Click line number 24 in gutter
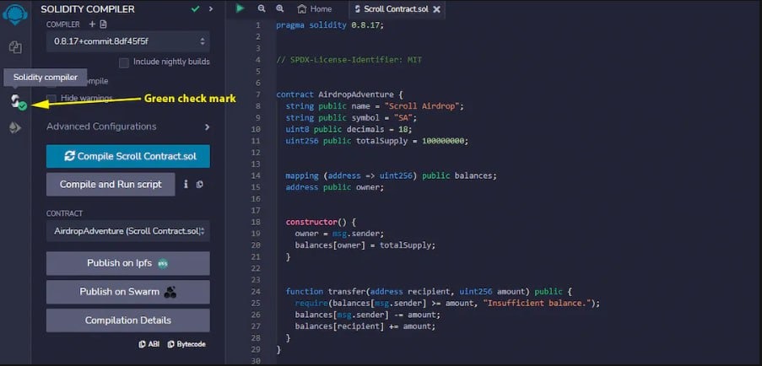 point(256,292)
